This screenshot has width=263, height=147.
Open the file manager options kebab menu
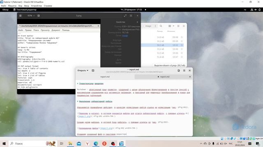click(155, 26)
